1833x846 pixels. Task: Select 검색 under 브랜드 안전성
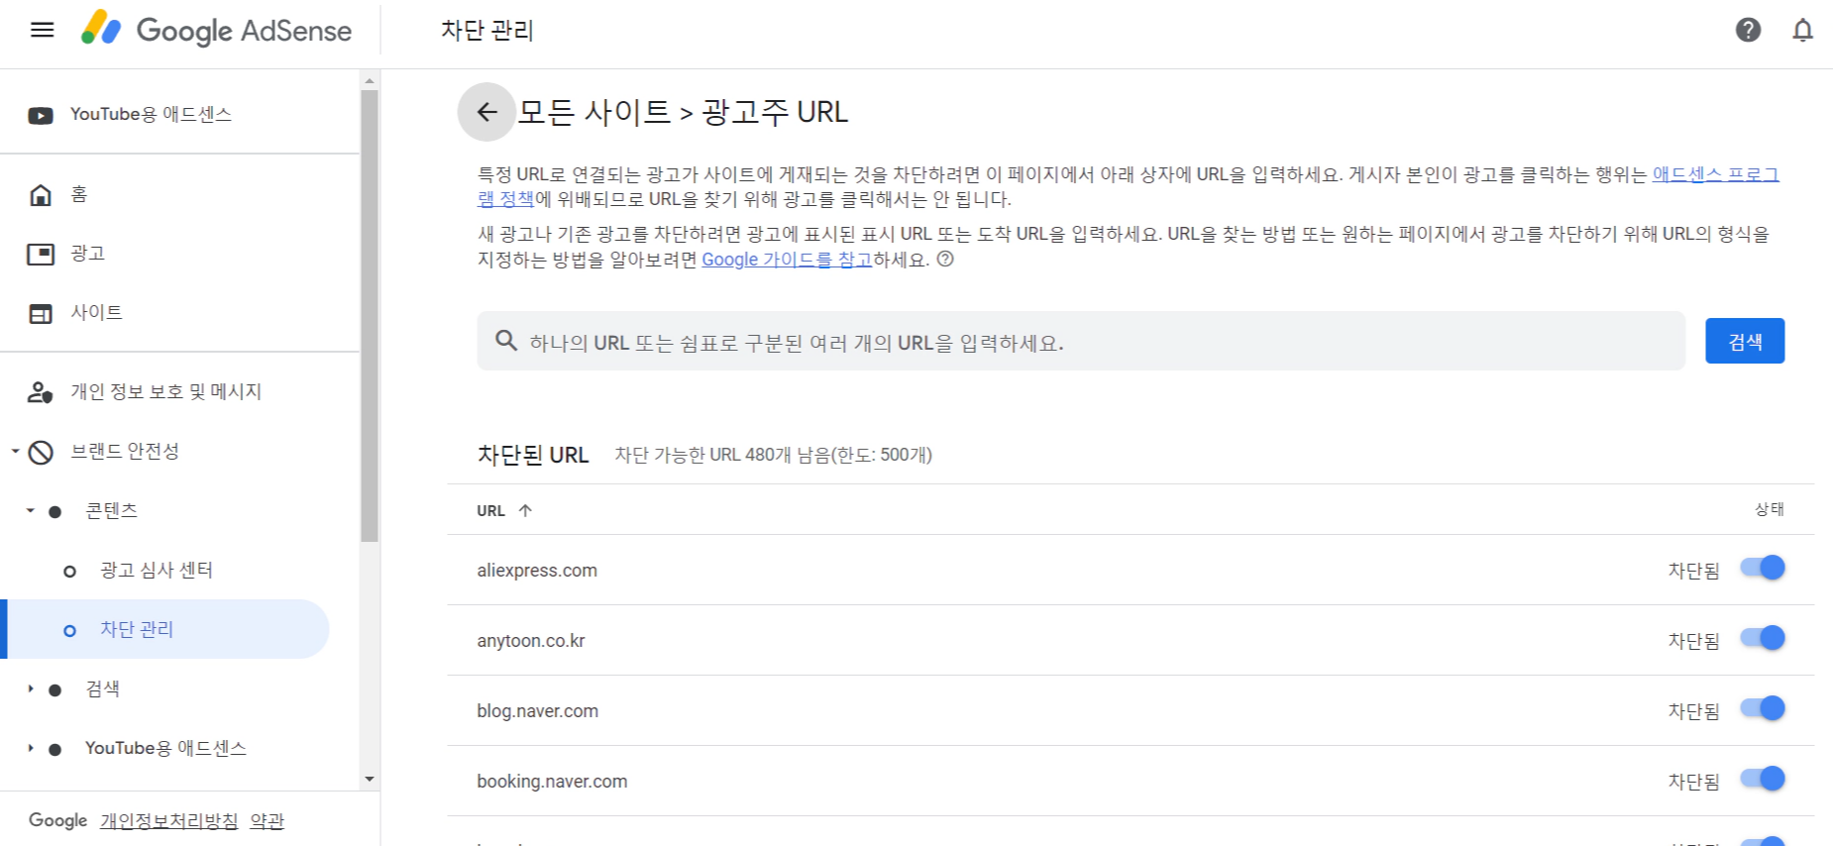coord(103,688)
